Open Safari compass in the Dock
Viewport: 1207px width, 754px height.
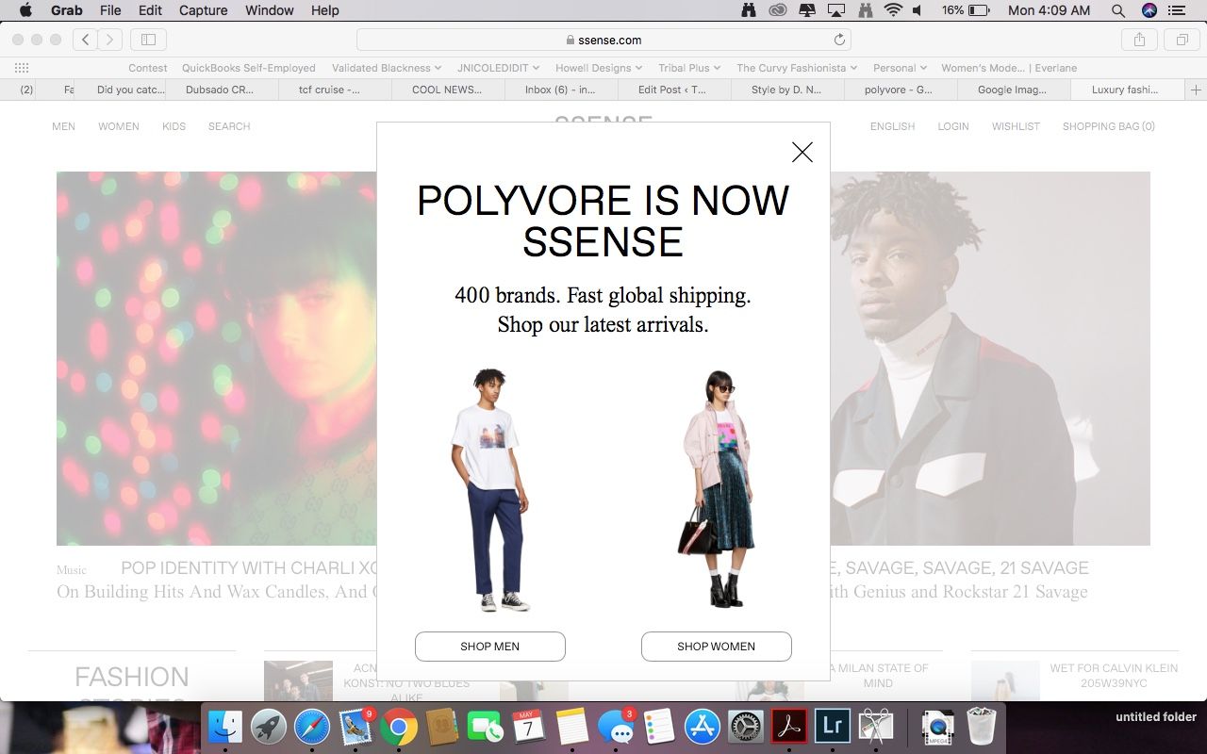click(x=312, y=727)
